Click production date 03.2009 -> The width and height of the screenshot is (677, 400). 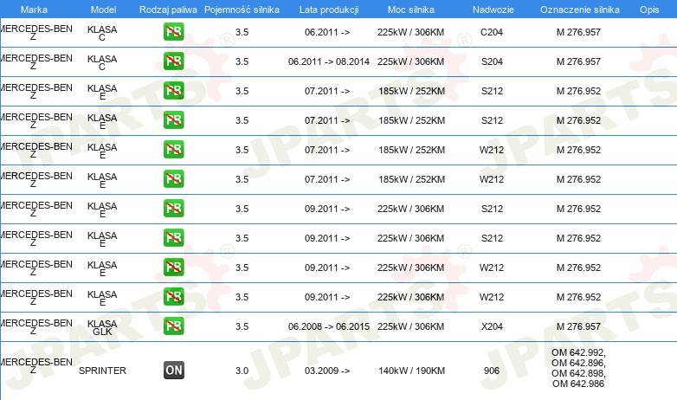click(x=327, y=371)
